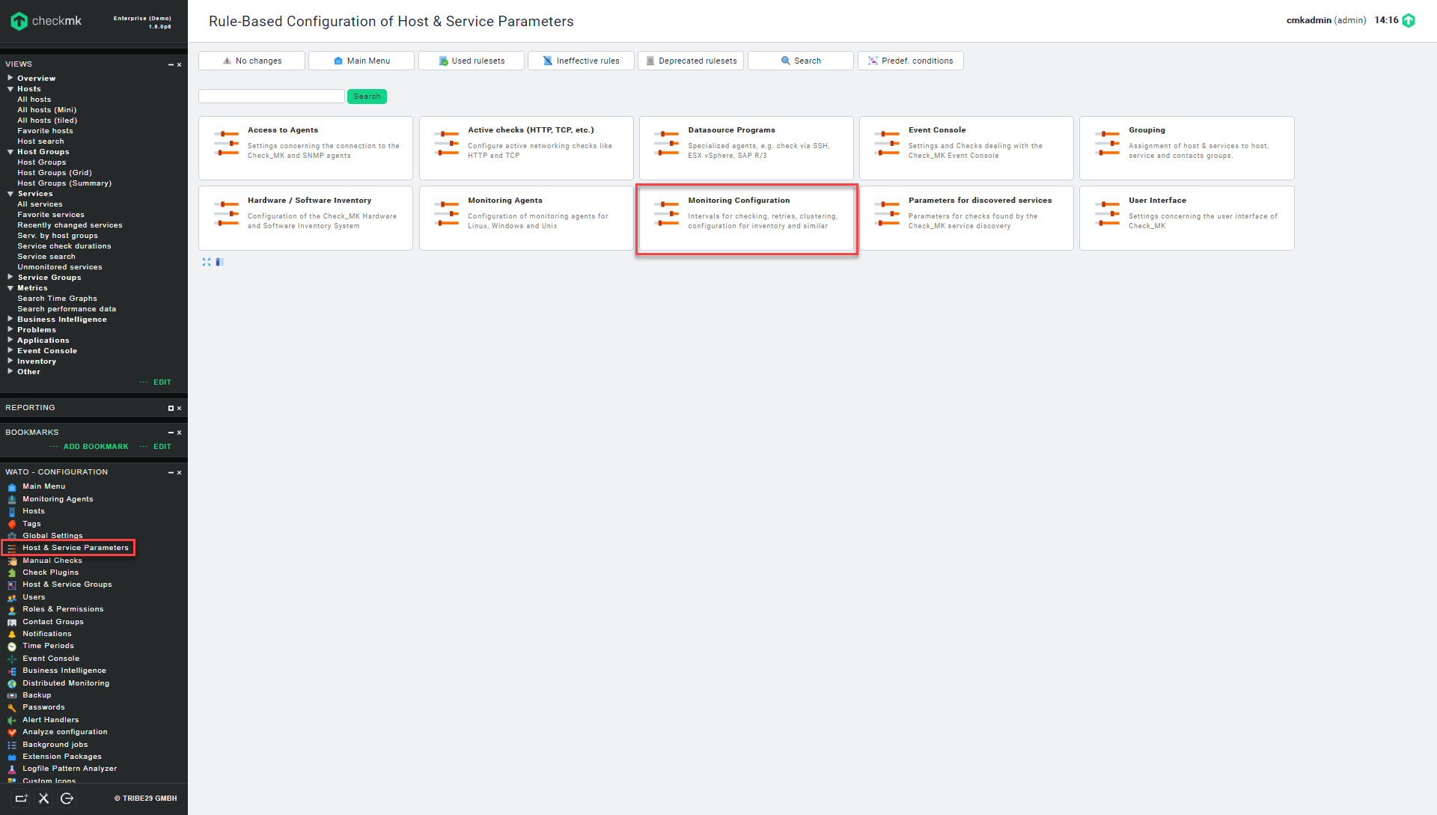1437x815 pixels.
Task: Expand the Overview tree in Views
Action: tap(10, 78)
